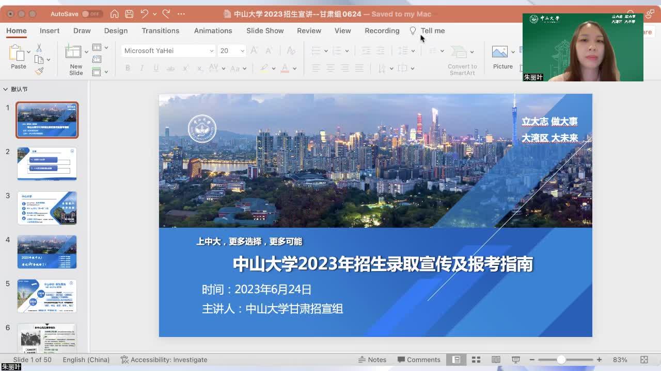This screenshot has height=371, width=661.
Task: Open the Notes pane button
Action: 372,360
